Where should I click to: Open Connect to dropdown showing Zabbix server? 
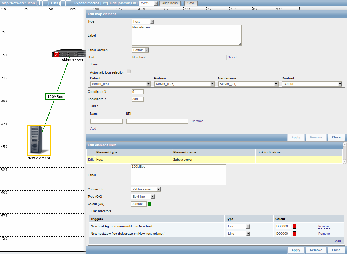146,190
